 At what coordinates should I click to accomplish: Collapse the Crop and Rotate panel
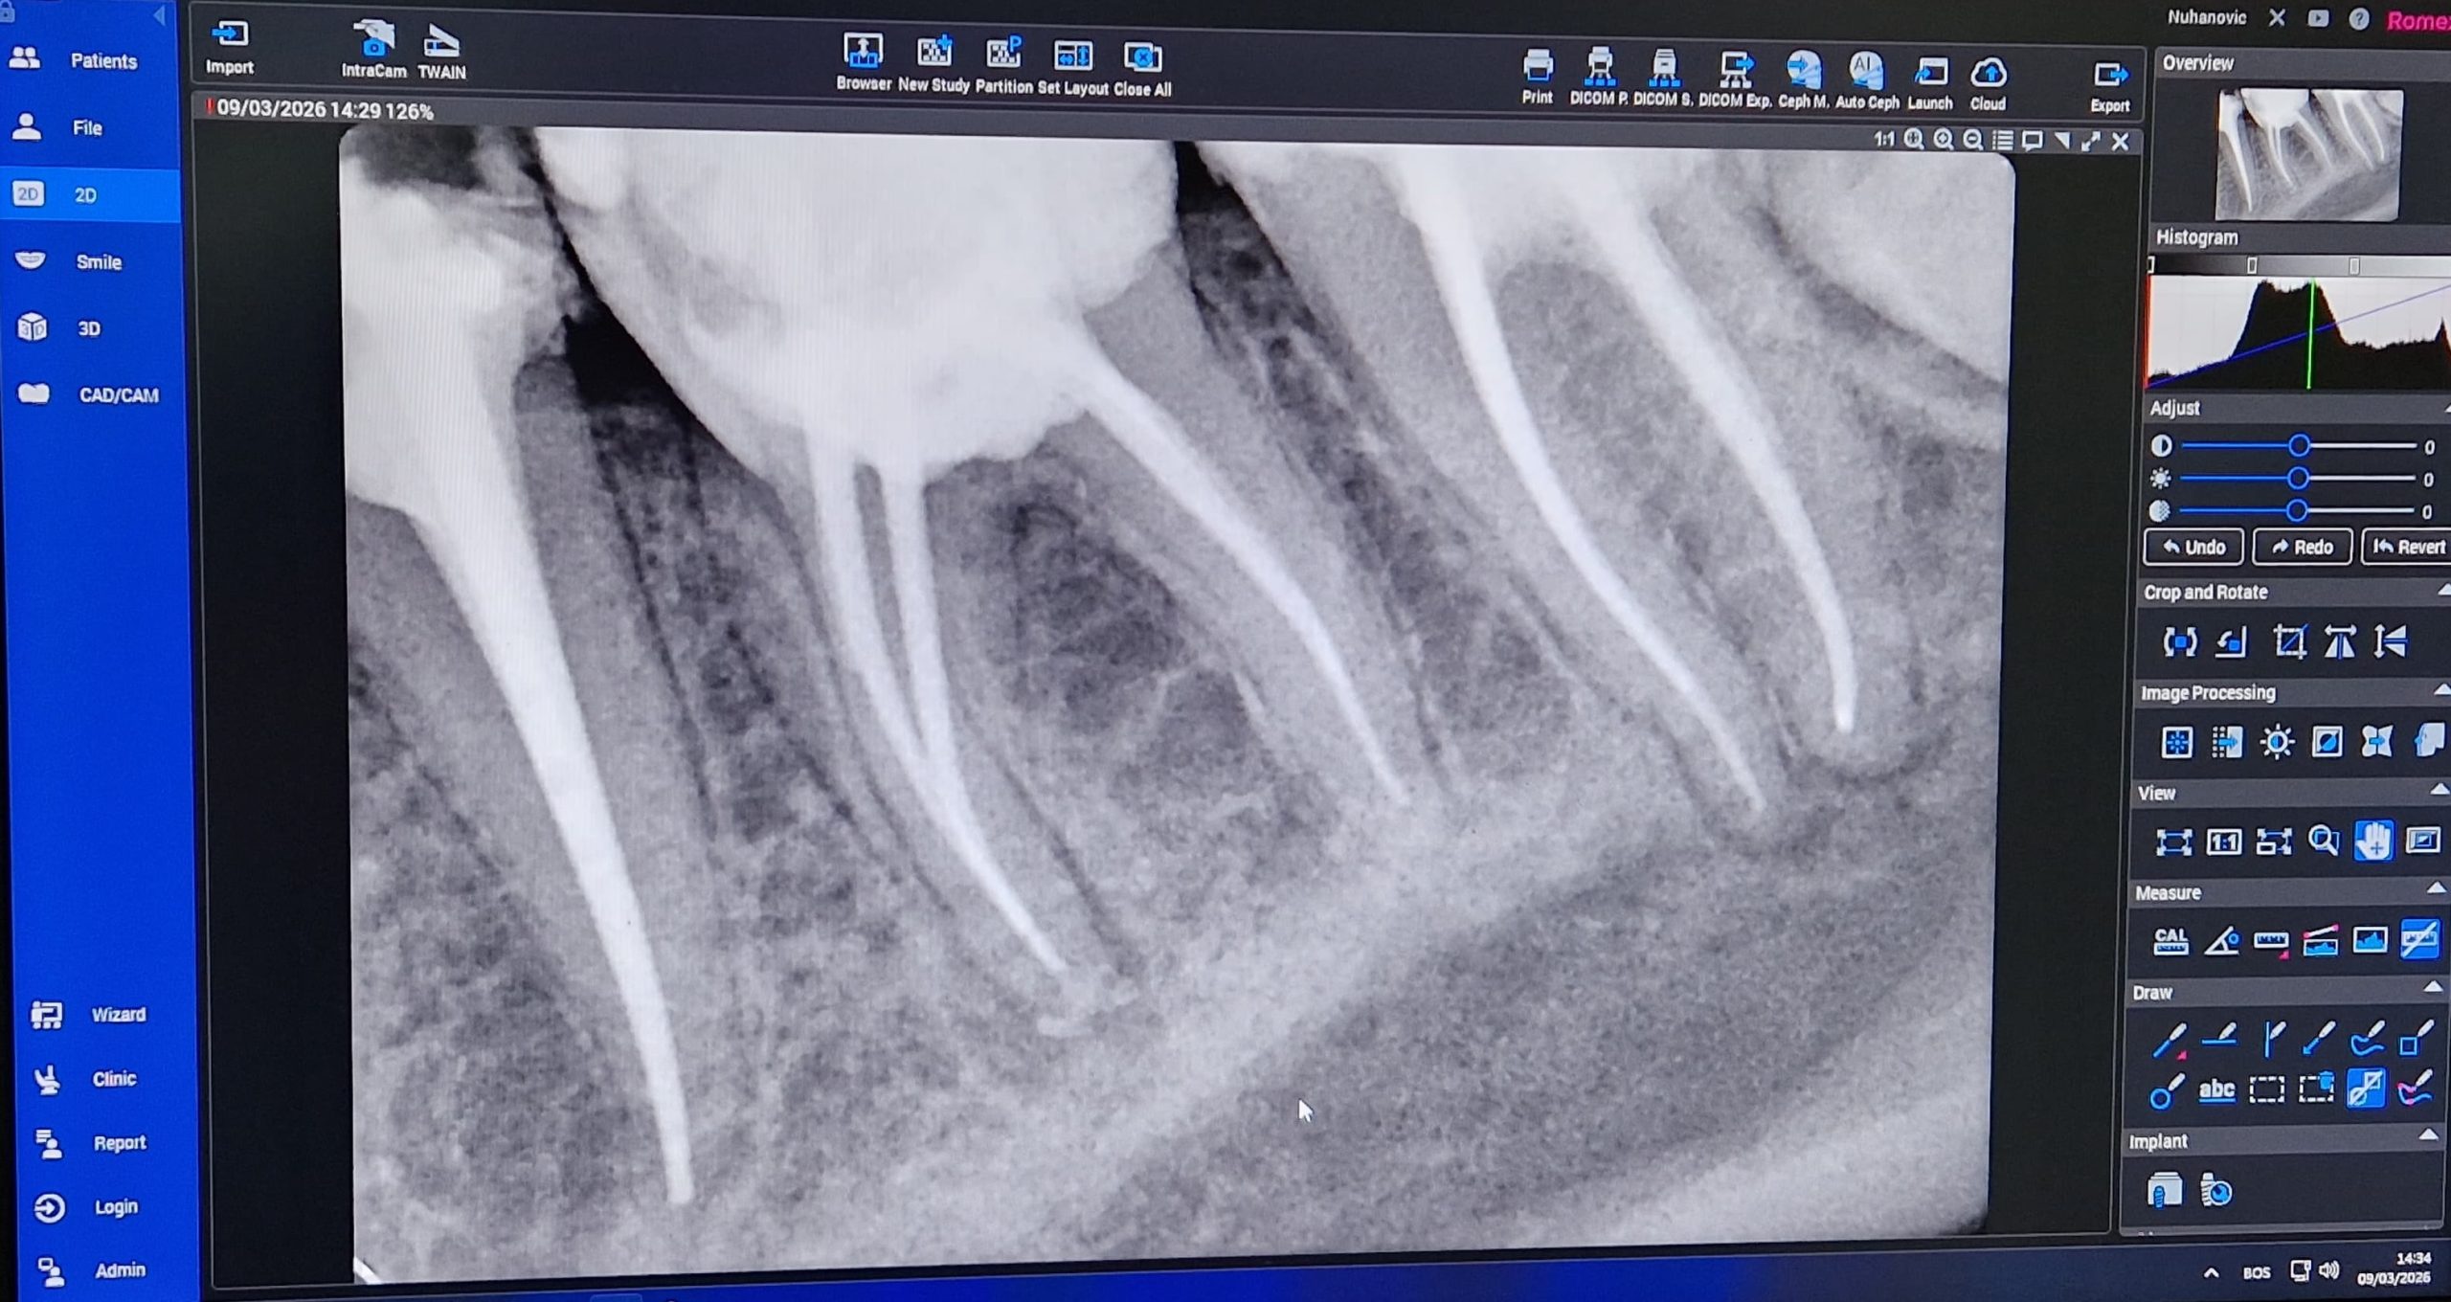pyautogui.click(x=2442, y=591)
